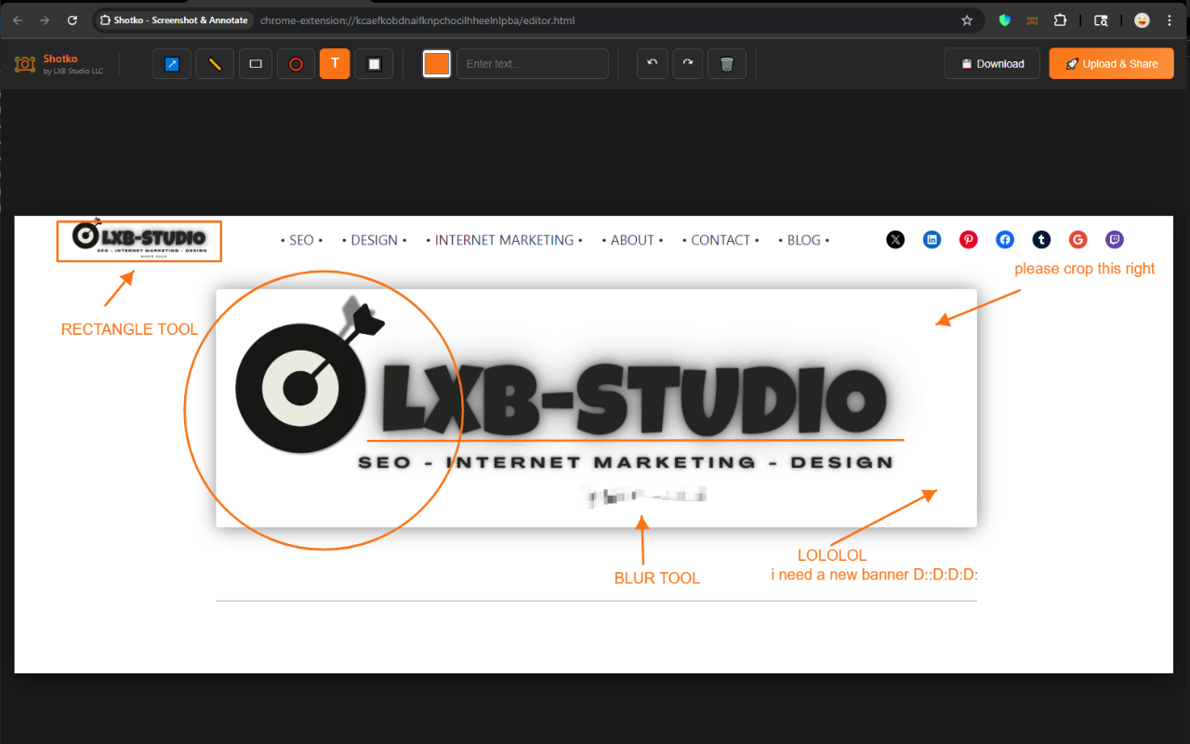
Task: Go back in browser history
Action: point(18,20)
